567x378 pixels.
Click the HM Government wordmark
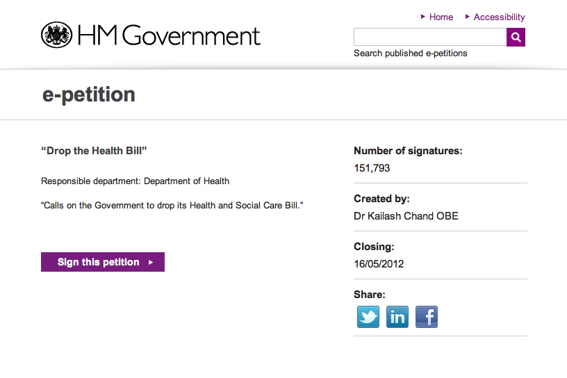coord(169,35)
